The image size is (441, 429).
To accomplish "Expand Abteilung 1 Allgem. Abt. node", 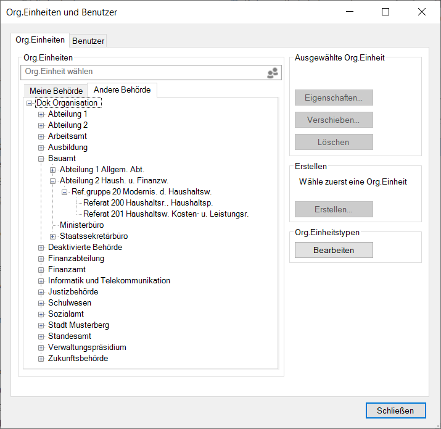I will (x=53, y=170).
